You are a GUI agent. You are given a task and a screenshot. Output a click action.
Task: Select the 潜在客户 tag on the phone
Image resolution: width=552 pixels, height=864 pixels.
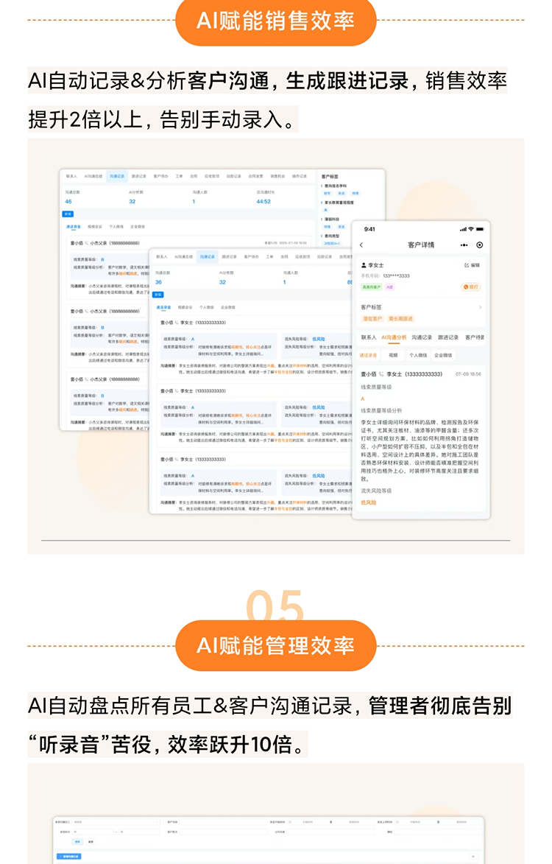[372, 318]
